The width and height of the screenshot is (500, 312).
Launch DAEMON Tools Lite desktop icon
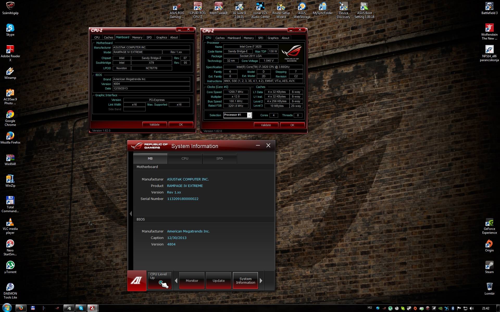tap(10, 291)
